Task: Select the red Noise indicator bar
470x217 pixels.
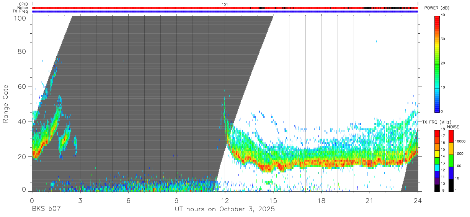Action: coord(225,8)
